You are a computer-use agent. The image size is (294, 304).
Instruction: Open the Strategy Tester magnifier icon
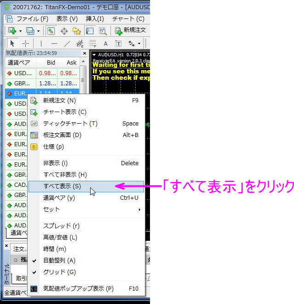[103, 31]
